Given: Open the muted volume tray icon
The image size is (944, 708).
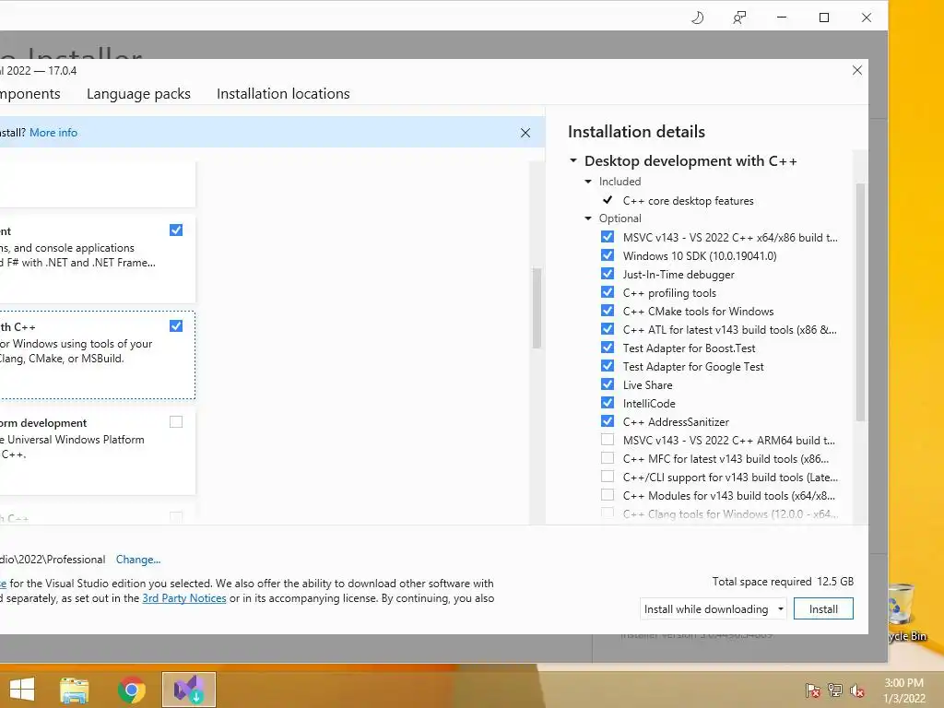Looking at the screenshot, I should 857,690.
